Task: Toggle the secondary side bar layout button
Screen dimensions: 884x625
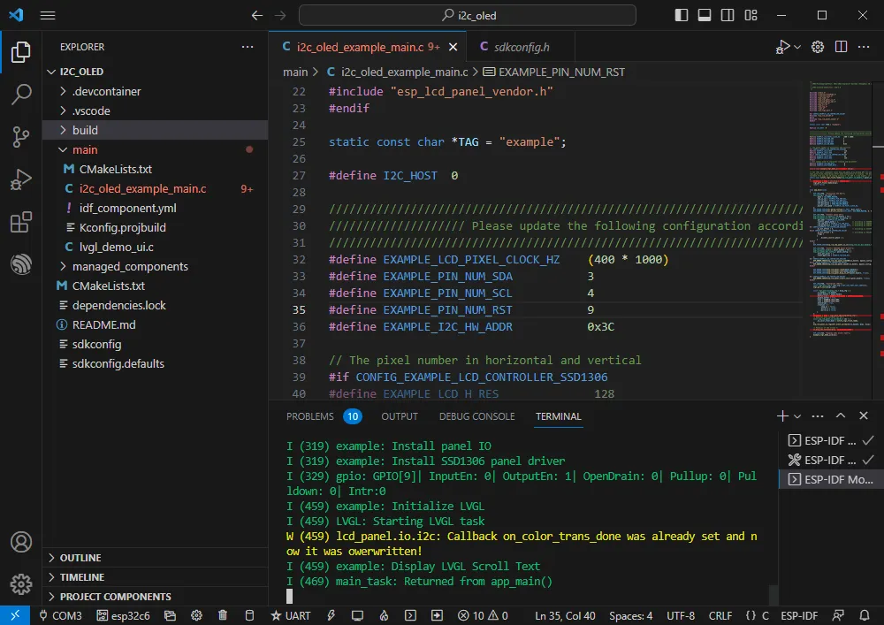Action: [728, 15]
